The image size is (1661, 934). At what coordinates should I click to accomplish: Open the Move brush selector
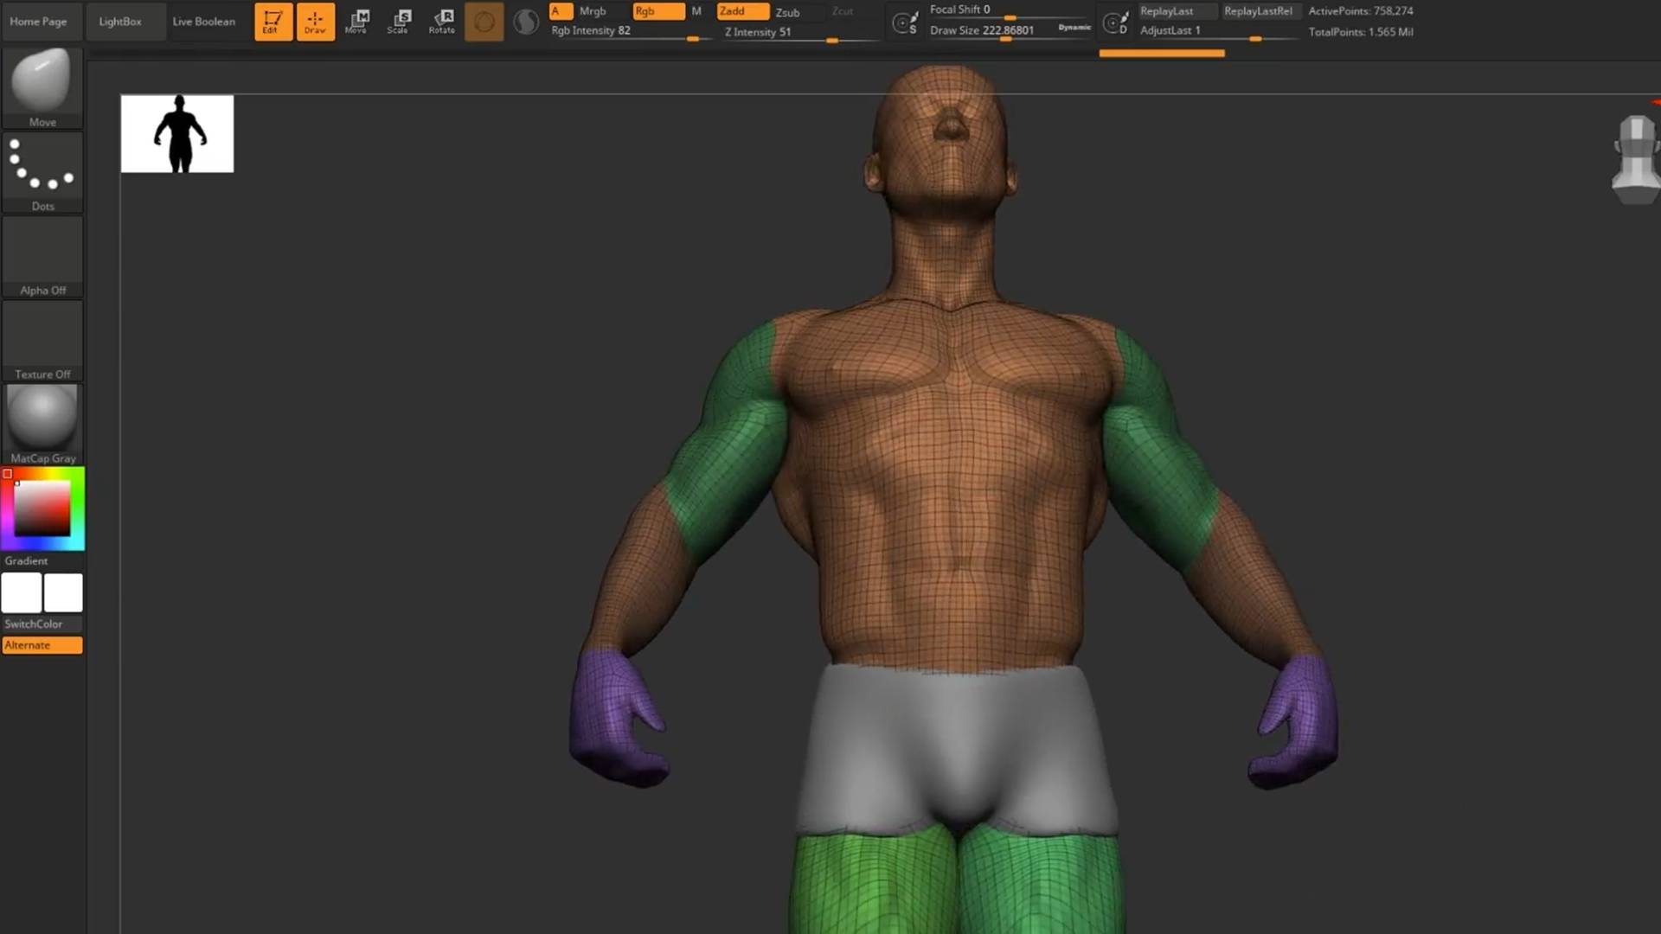pyautogui.click(x=42, y=87)
